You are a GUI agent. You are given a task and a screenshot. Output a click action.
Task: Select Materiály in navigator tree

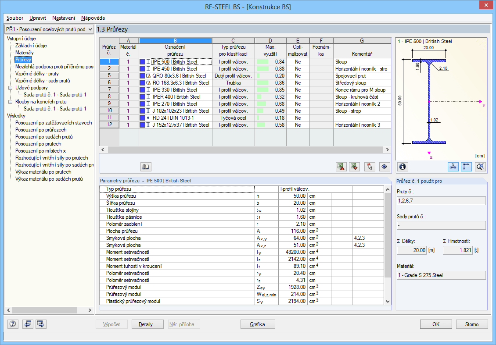pos(24,53)
